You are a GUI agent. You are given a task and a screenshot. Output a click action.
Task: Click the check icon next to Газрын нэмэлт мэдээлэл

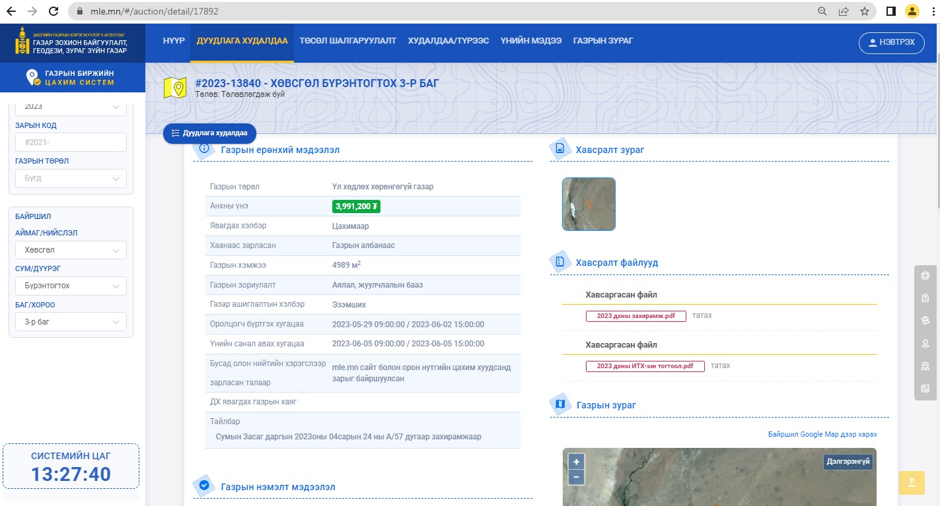[204, 486]
